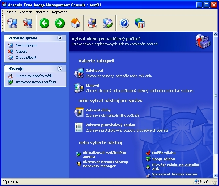
Task: Click Aktivovat Acronis Startup Recovery Manager link
Action: coord(105,164)
